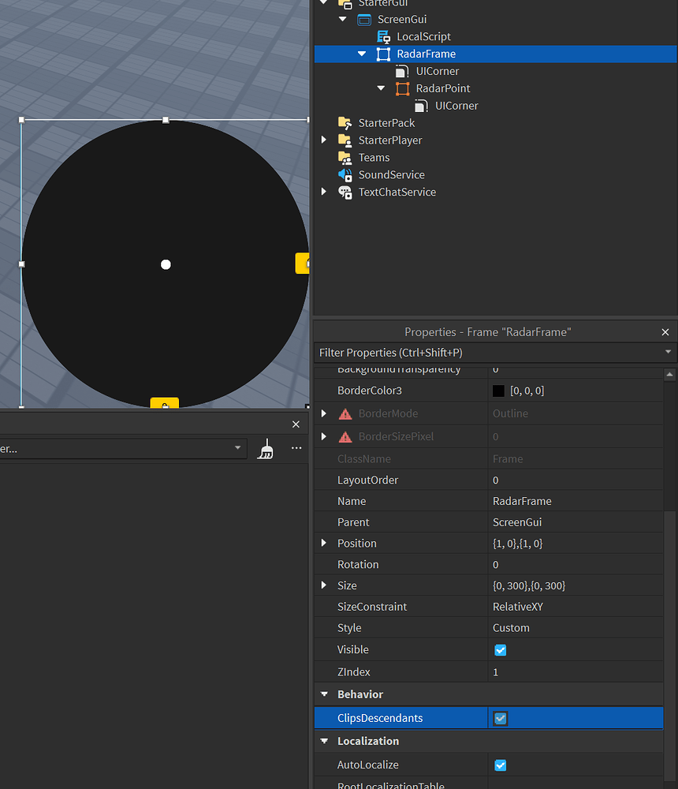
Task: Expand StarterPlayer in the Explorer tree
Action: tap(323, 140)
